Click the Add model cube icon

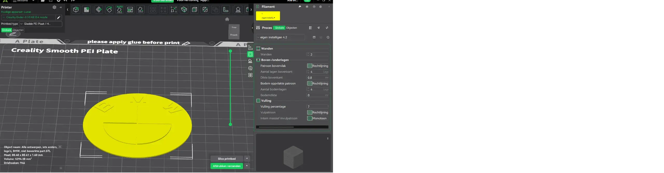coord(76,10)
